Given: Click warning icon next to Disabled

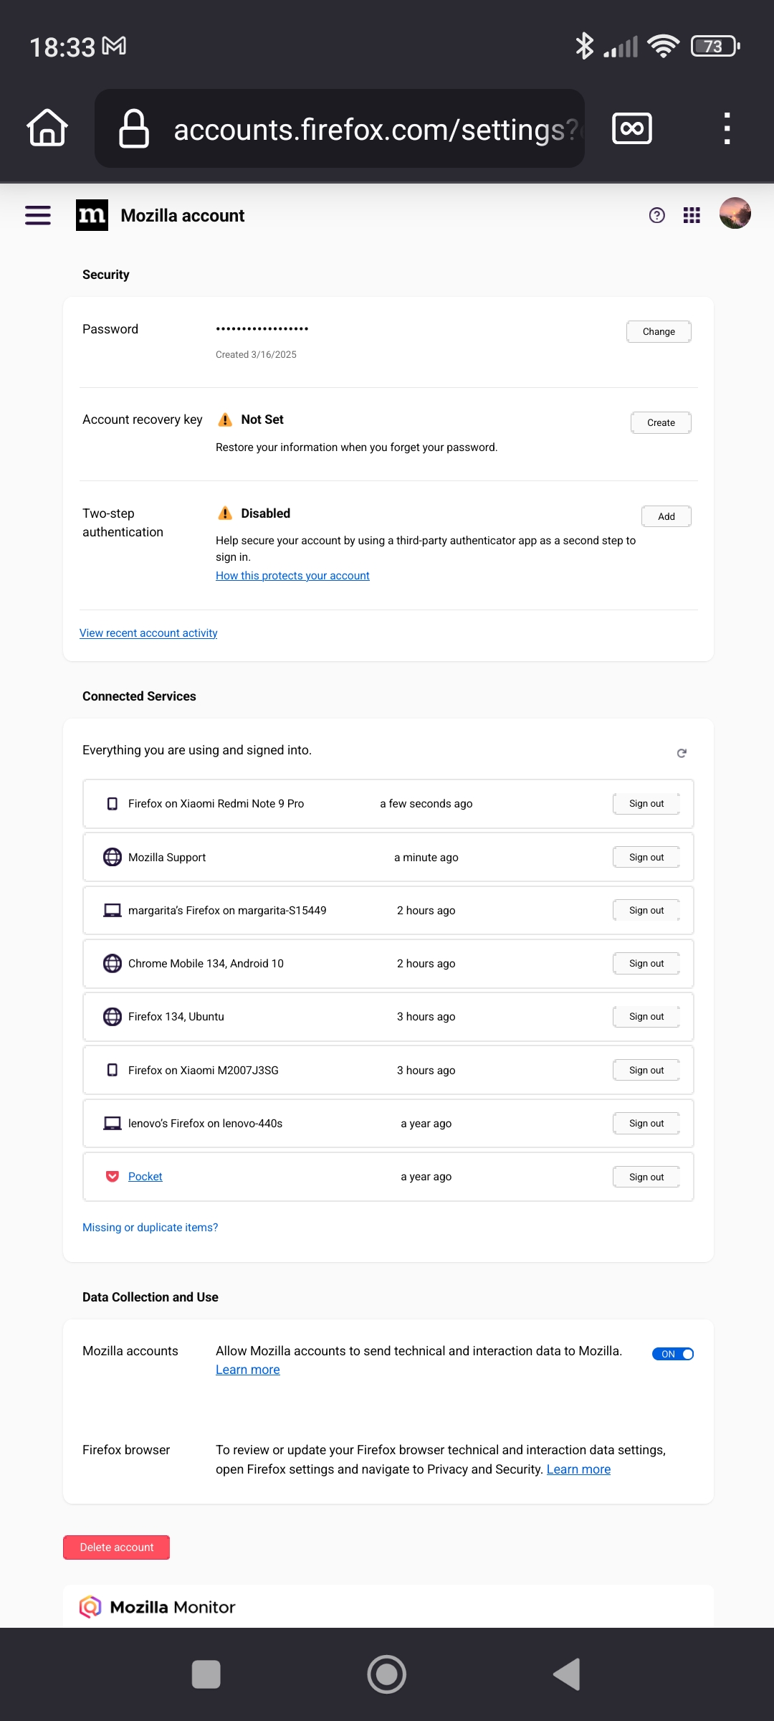Looking at the screenshot, I should coord(225,513).
